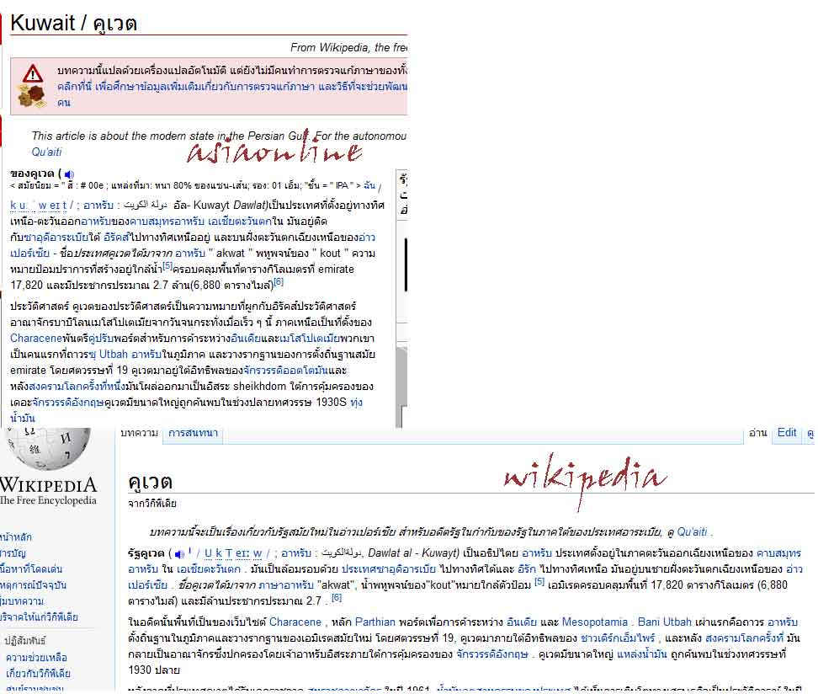Open สารบัญ in Wikipedia sidebar
Viewport: 818px width, 694px height.
pos(13,553)
